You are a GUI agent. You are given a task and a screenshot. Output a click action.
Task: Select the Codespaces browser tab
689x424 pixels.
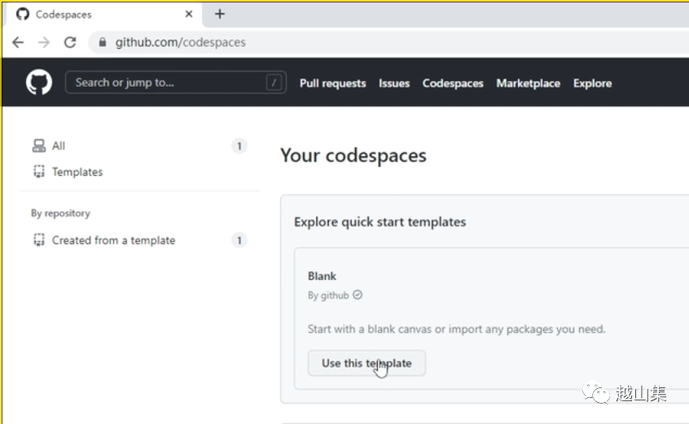point(98,14)
